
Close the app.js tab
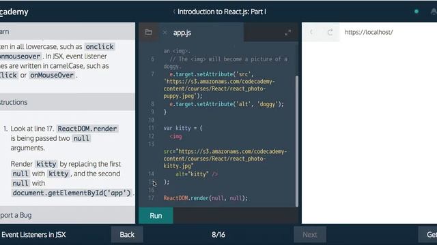(x=165, y=33)
